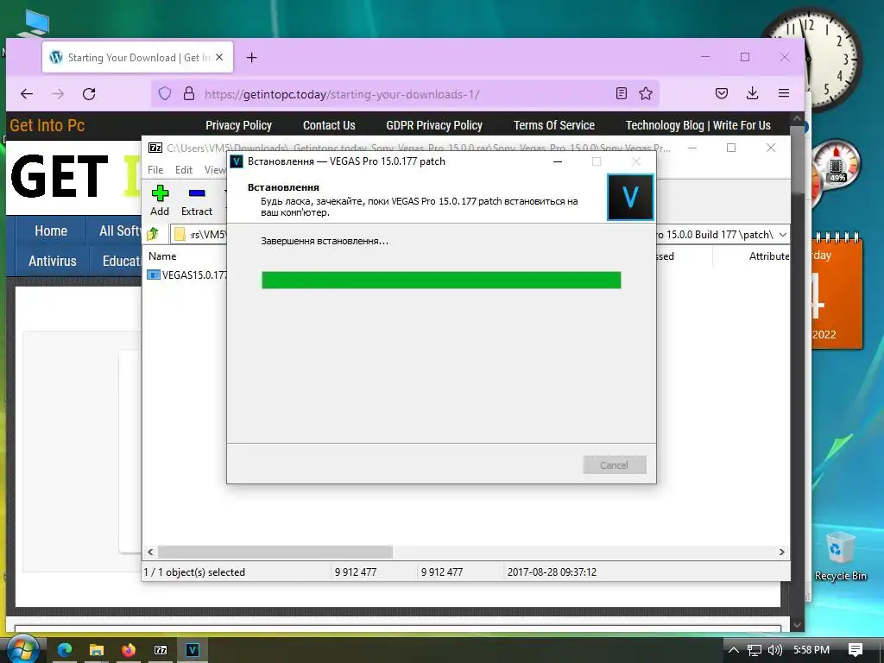Bookmark this page with the star icon

pos(646,93)
